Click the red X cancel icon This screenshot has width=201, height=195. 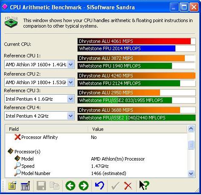point(128,186)
